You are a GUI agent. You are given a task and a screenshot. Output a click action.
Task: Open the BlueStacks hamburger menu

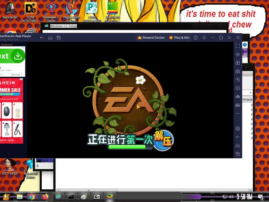(204, 38)
